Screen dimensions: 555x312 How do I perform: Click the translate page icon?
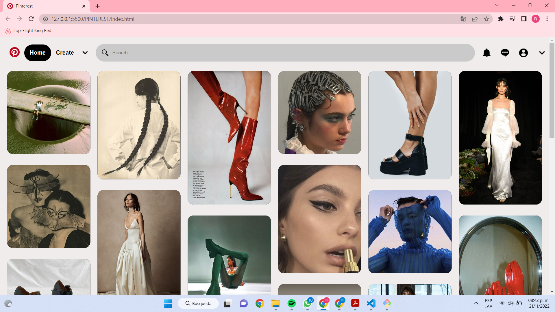(x=463, y=19)
